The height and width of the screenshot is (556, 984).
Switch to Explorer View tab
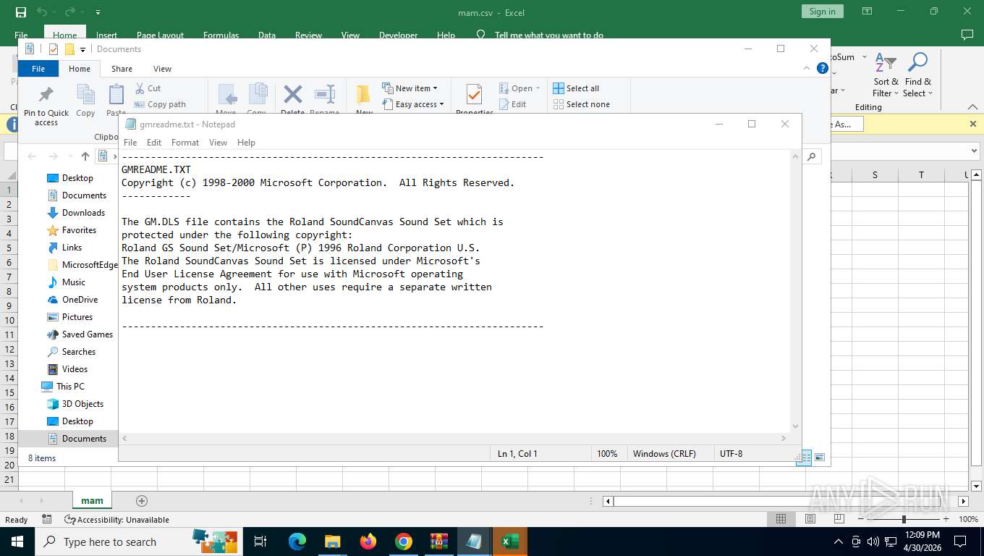click(x=162, y=69)
